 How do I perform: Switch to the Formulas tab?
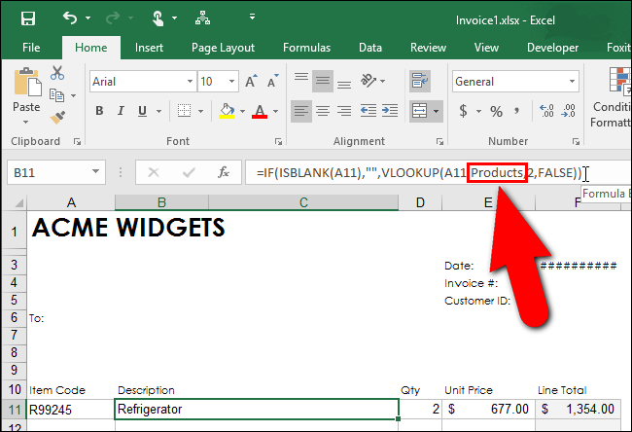[x=306, y=47]
